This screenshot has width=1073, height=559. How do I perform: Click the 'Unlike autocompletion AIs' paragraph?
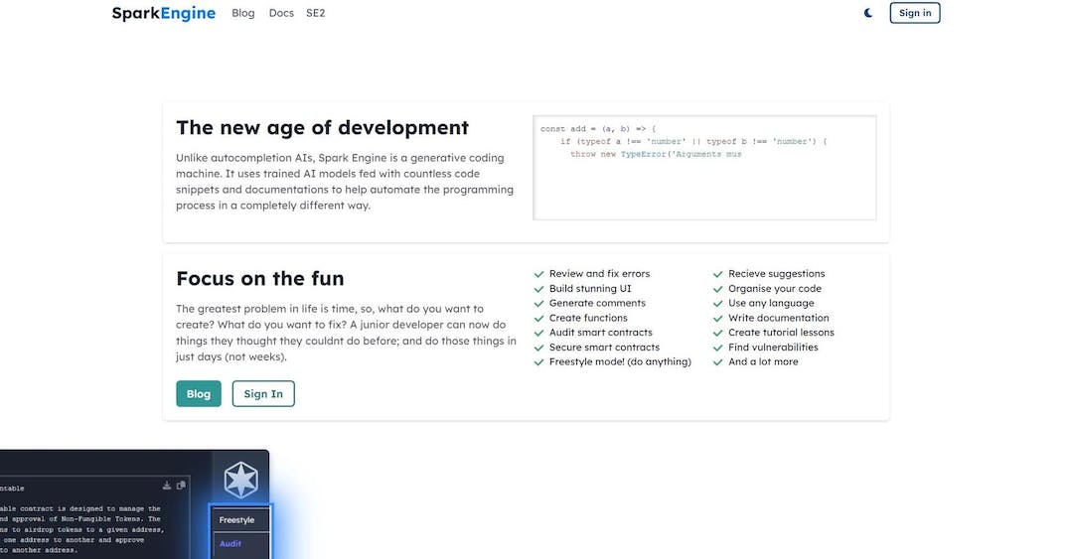tap(345, 182)
